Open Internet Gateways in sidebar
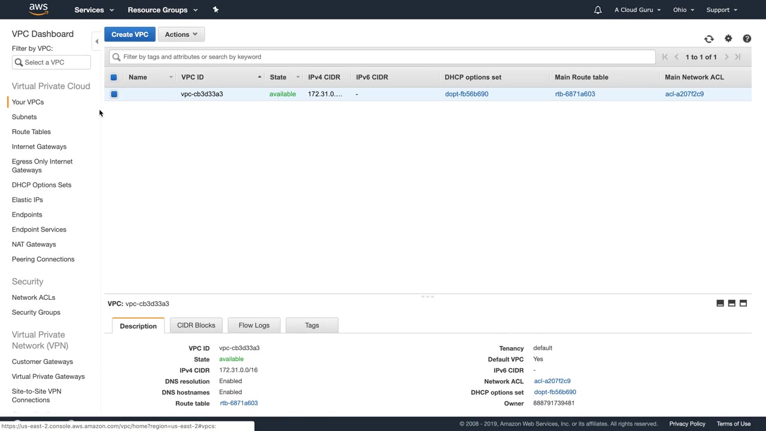Viewport: 766px width, 431px height. pyautogui.click(x=39, y=147)
